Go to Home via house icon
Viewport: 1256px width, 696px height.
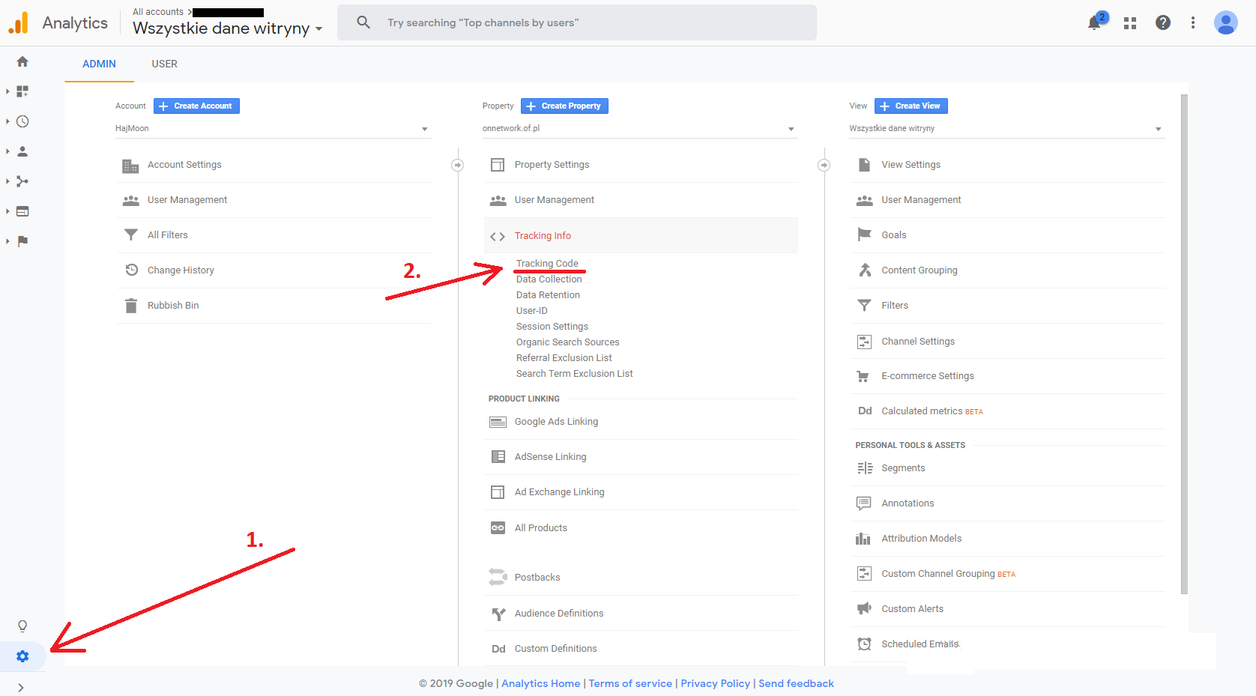click(x=22, y=61)
